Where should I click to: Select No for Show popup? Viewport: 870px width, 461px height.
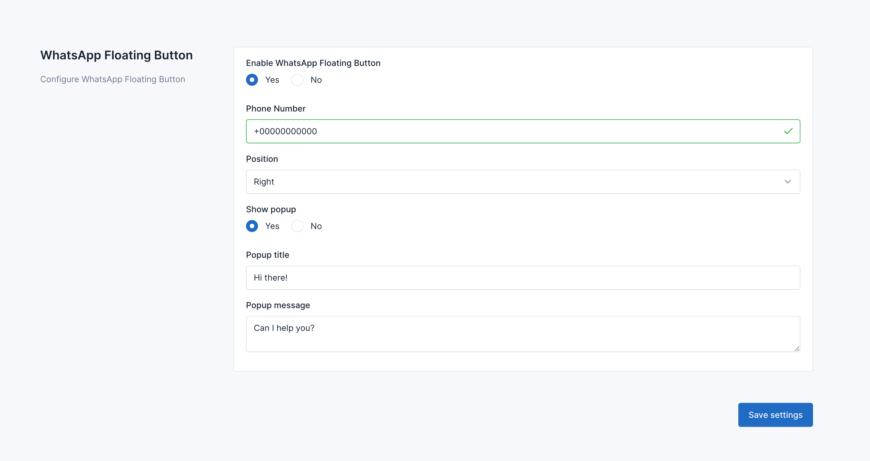click(297, 226)
